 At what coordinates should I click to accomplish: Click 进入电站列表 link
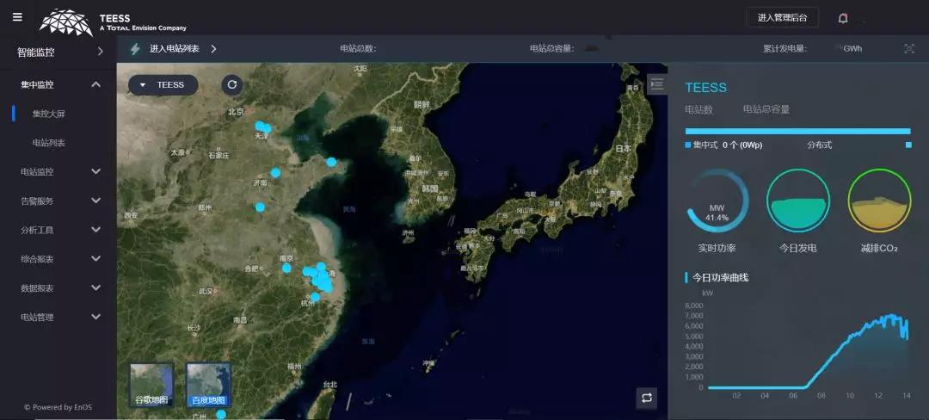pyautogui.click(x=175, y=49)
